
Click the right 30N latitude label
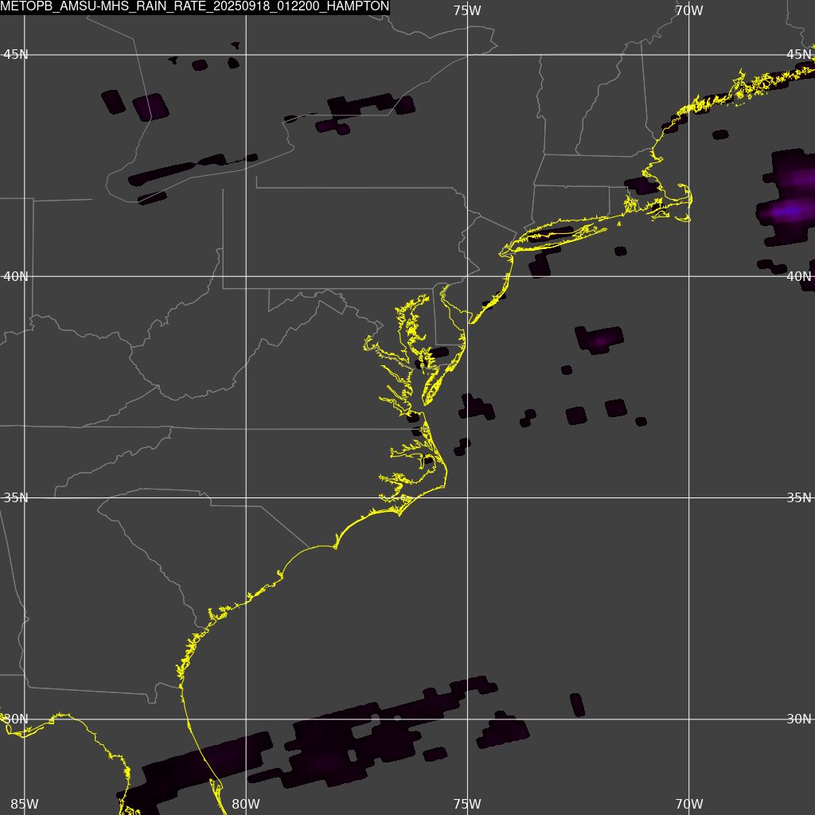(799, 719)
